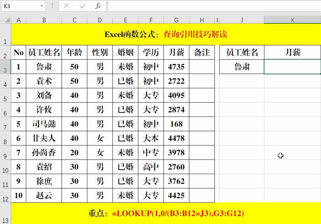Screen dimensions: 321x224
Task: Click the title cell 'Excel函数公式'
Action: pos(166,34)
